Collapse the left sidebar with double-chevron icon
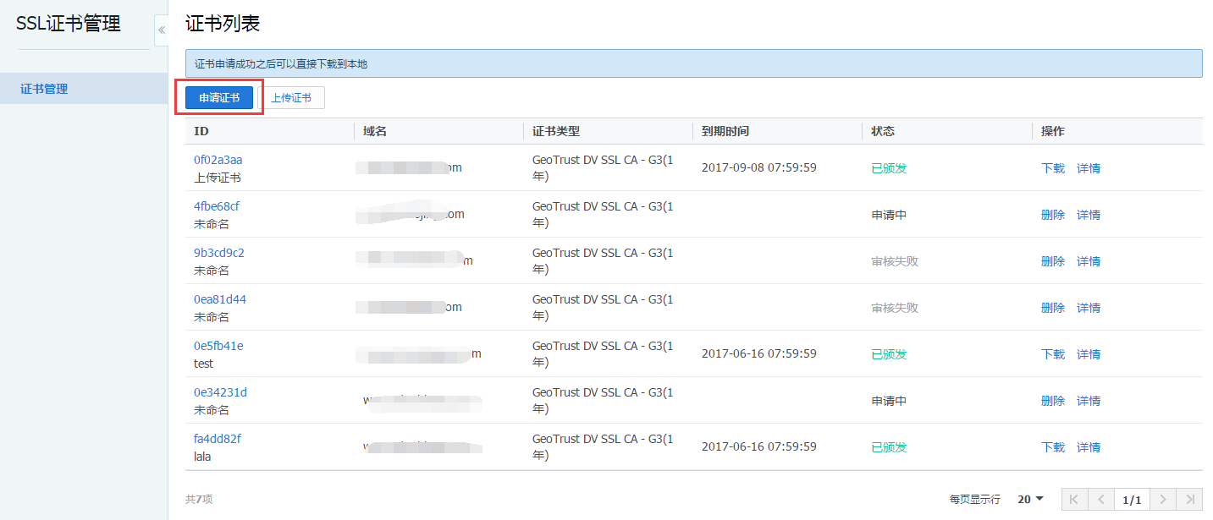 click(161, 30)
